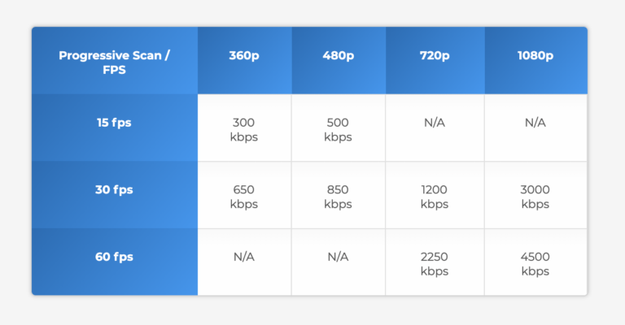The height and width of the screenshot is (325, 625).
Task: Select the N/A cell for 480p at 60 fps
Action: point(338,257)
